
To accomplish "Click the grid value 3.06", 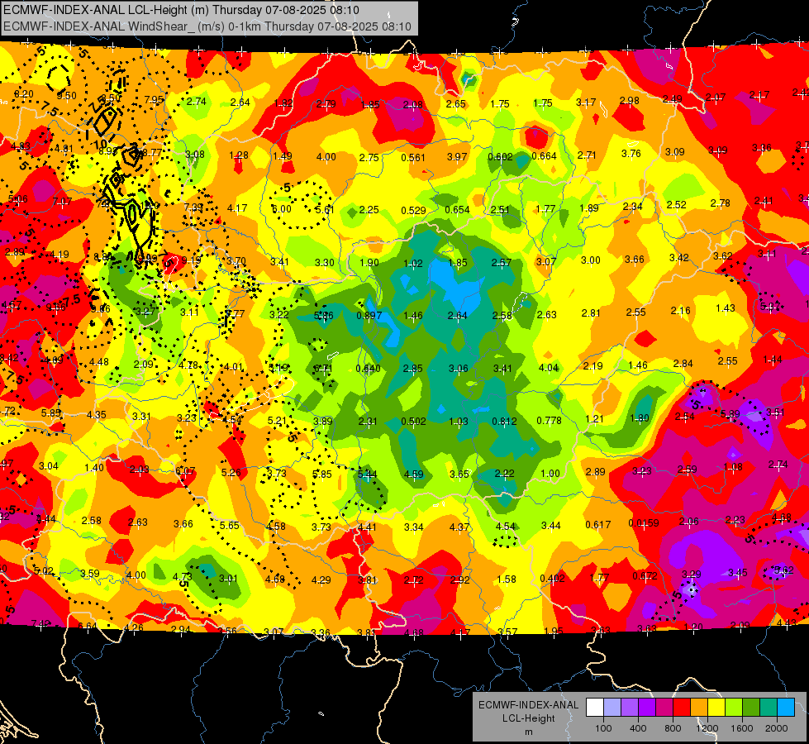I will 458,369.
